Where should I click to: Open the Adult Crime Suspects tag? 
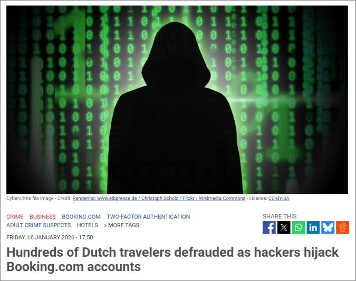[39, 225]
